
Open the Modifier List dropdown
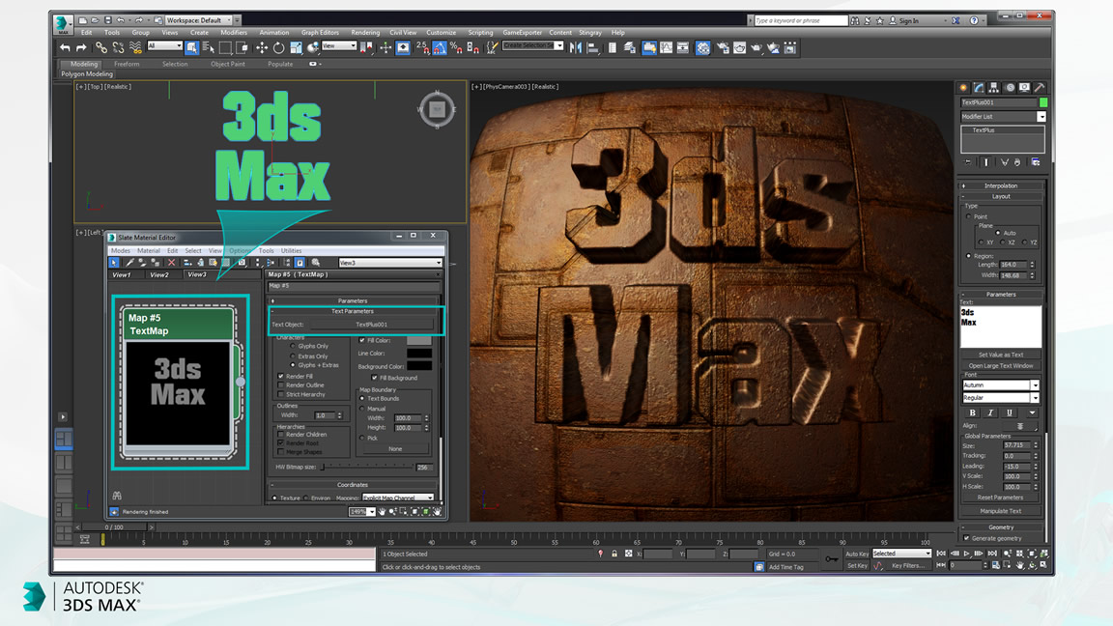pos(1003,116)
